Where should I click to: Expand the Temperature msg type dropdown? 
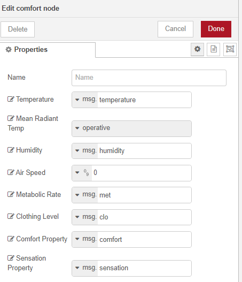tap(85, 100)
